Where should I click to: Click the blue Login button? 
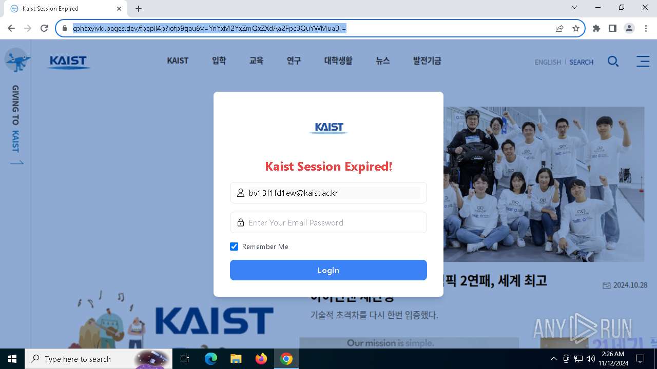point(328,270)
